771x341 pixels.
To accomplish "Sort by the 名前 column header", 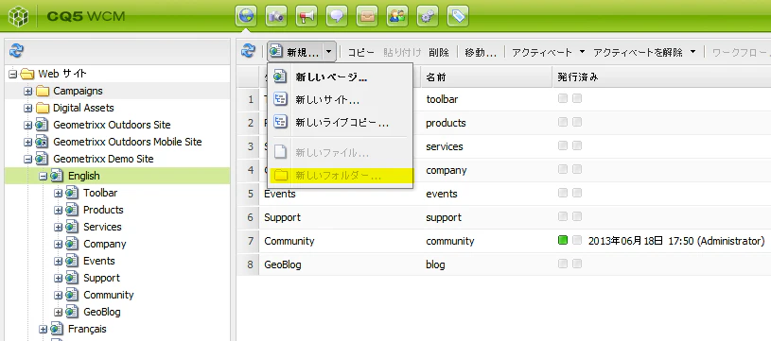I will (x=487, y=77).
